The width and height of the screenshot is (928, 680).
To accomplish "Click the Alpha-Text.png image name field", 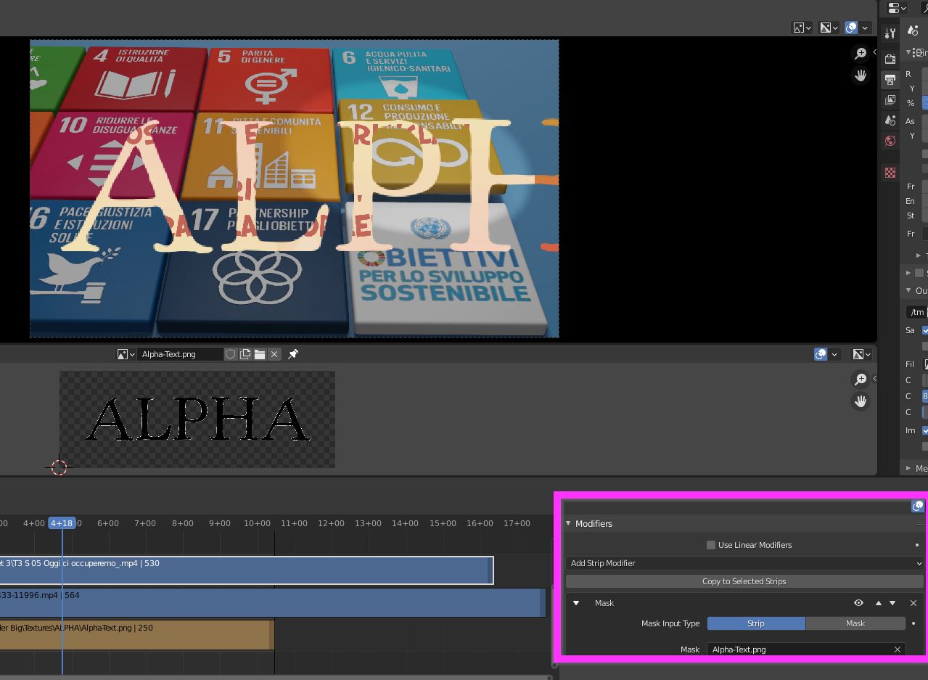I will point(181,354).
